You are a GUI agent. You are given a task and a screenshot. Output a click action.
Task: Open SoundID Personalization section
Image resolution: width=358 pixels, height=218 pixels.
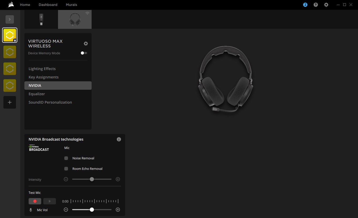click(x=58, y=102)
